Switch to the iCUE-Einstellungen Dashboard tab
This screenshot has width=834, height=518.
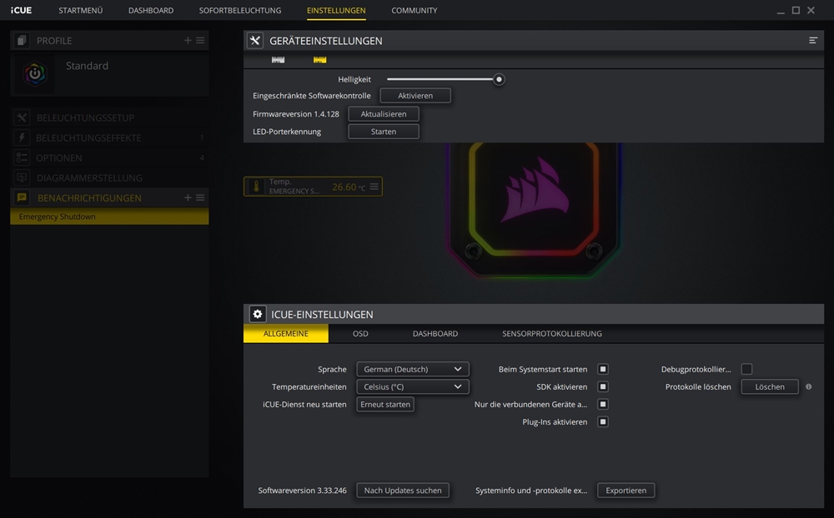coord(435,334)
